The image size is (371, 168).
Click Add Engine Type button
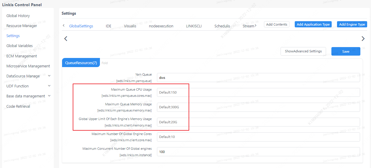(x=352, y=24)
